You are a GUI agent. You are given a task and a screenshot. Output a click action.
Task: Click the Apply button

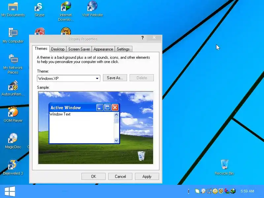pyautogui.click(x=147, y=177)
